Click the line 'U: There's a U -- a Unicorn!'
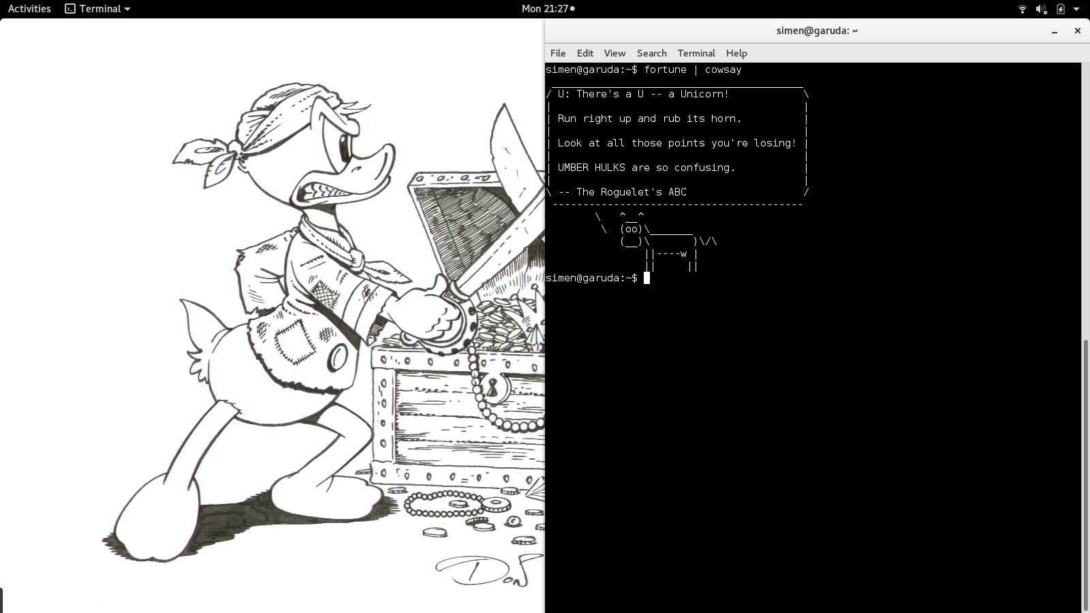Screen dimensions: 1090x613 click(643, 94)
